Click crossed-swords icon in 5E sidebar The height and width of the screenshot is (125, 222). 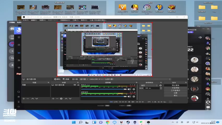pos(19,53)
